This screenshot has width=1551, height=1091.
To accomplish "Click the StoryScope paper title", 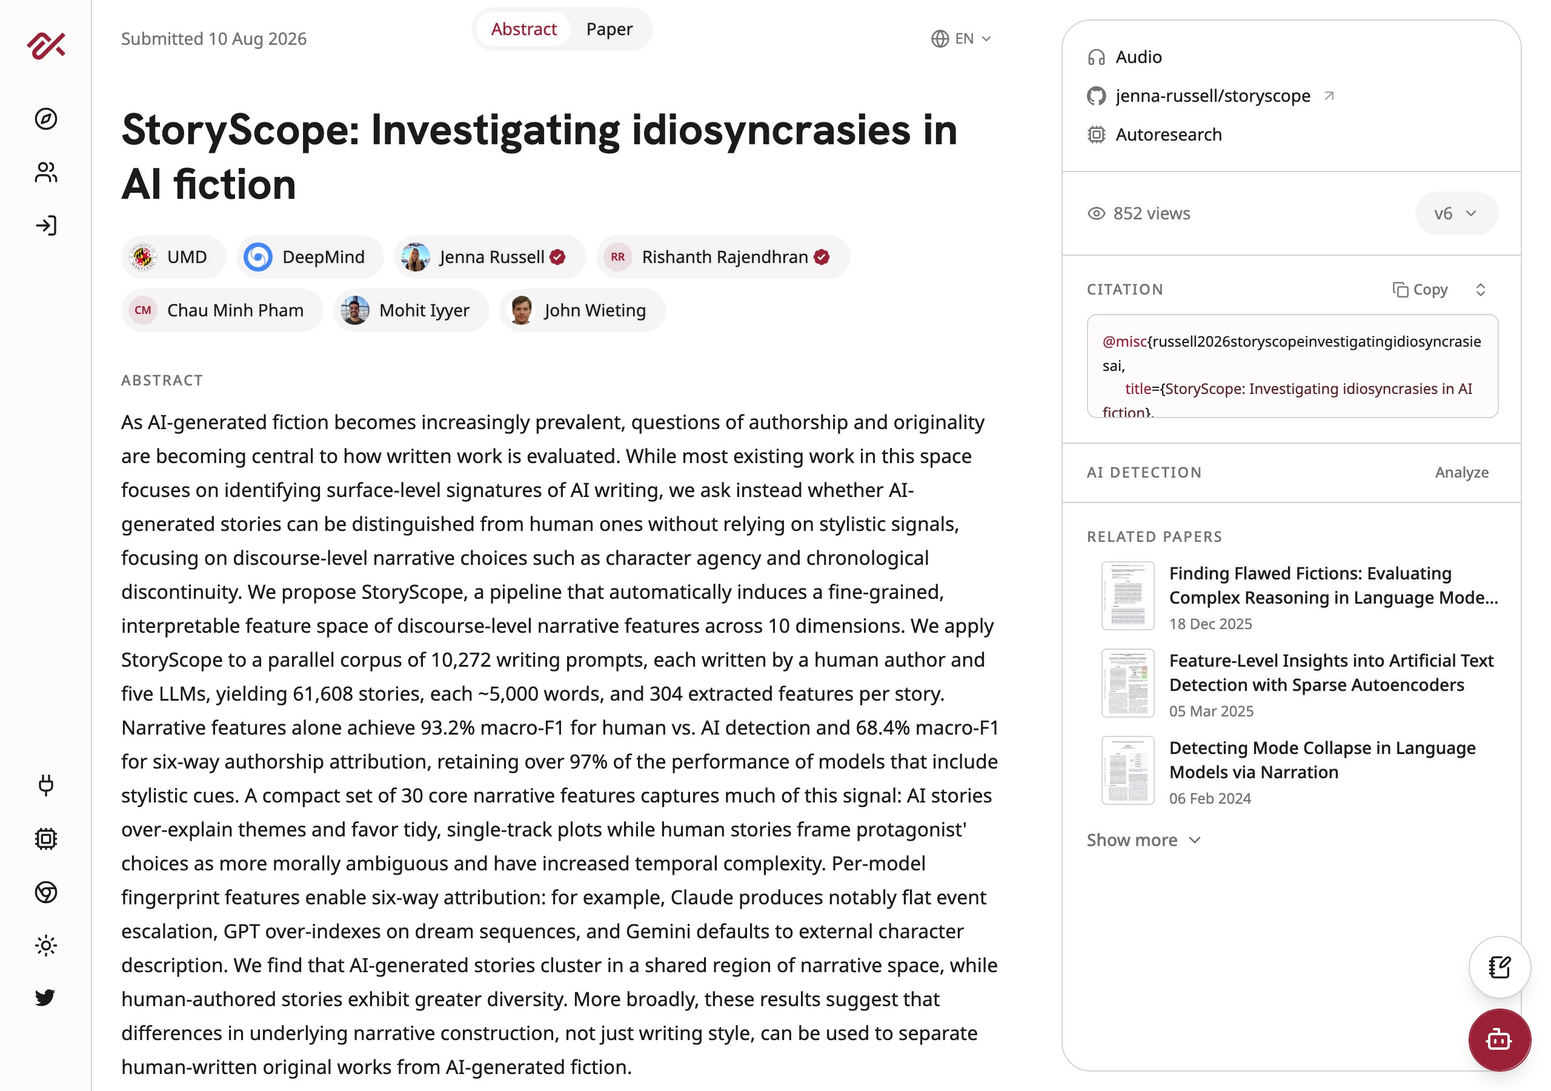I will tap(539, 157).
